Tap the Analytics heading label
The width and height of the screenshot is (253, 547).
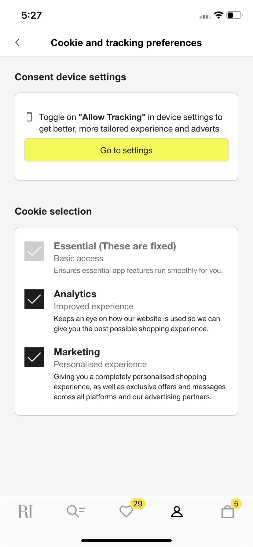tap(75, 294)
